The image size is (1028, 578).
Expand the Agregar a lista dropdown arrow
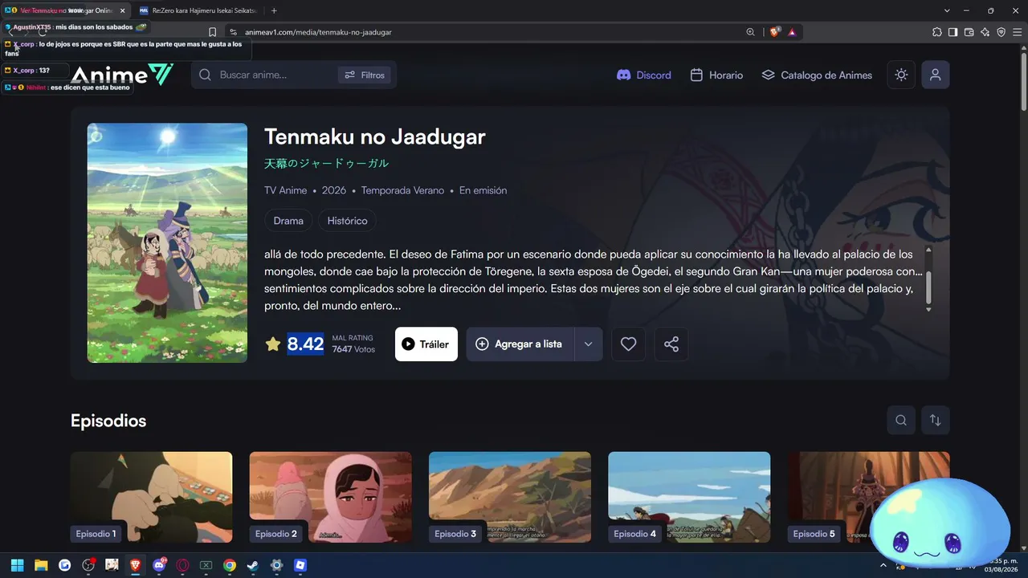pos(589,344)
